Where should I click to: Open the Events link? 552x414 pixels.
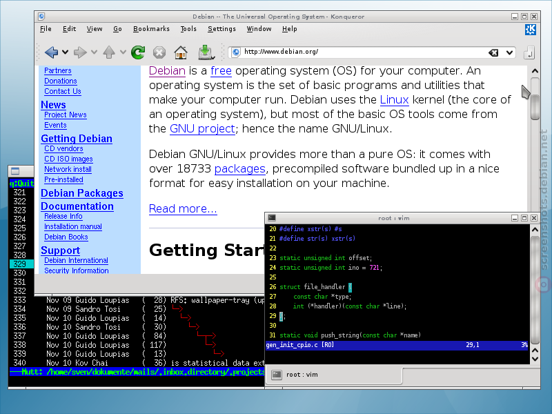pyautogui.click(x=55, y=125)
